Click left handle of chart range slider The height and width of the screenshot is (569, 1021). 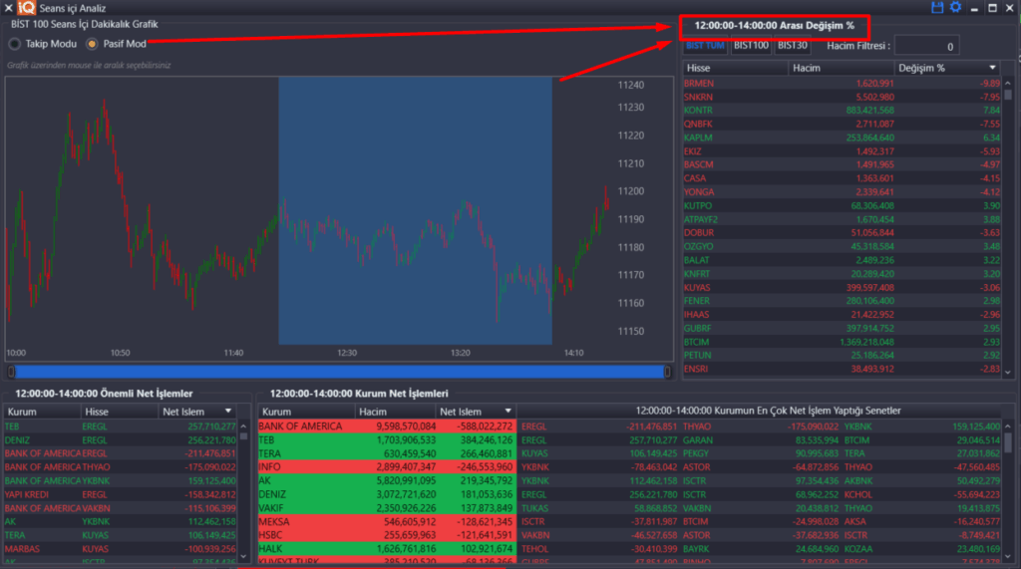11,372
